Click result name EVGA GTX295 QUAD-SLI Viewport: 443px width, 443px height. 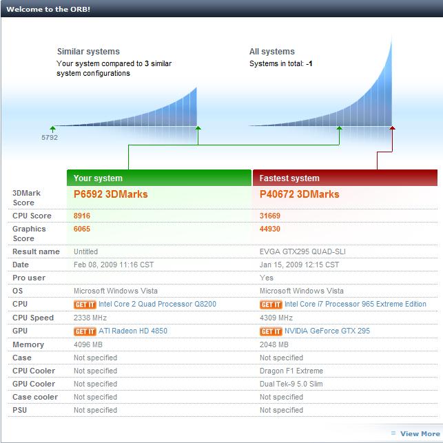[302, 251]
